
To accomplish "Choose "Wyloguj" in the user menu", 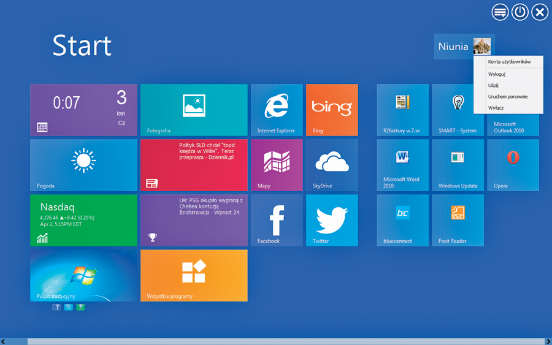I will (x=496, y=74).
